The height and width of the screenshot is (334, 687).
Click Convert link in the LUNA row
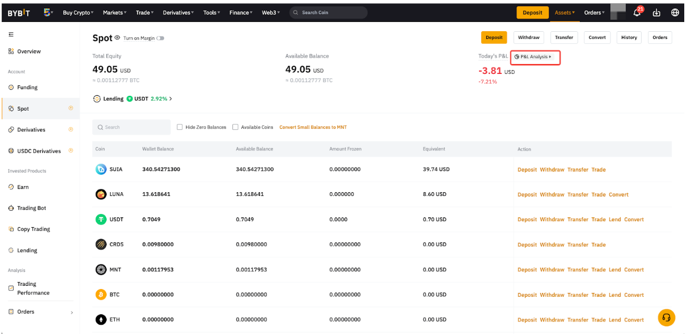(619, 194)
